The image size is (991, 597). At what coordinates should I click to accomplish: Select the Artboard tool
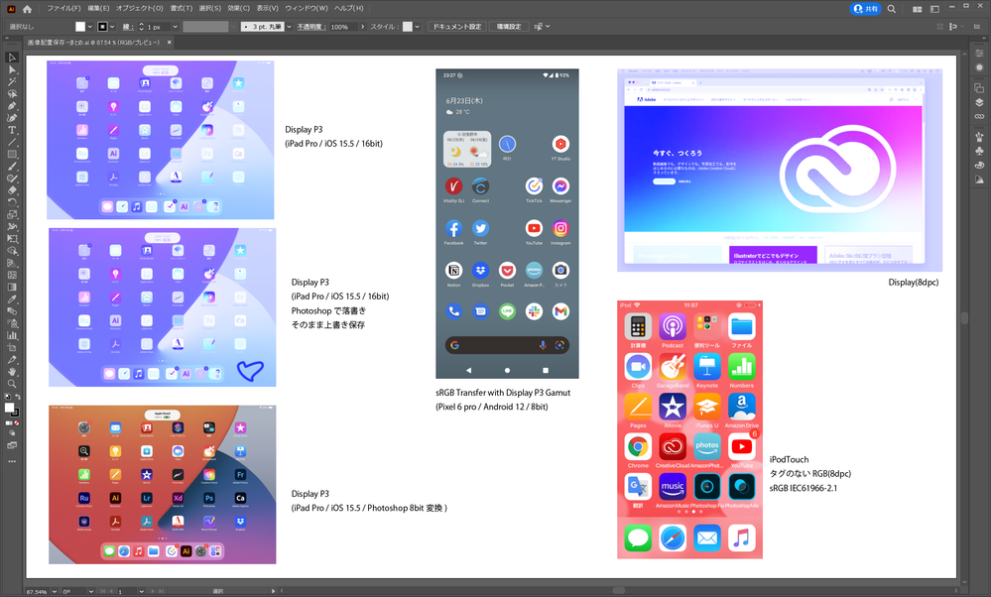[x=12, y=347]
